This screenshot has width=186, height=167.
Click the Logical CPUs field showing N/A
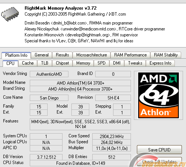coord(46,142)
